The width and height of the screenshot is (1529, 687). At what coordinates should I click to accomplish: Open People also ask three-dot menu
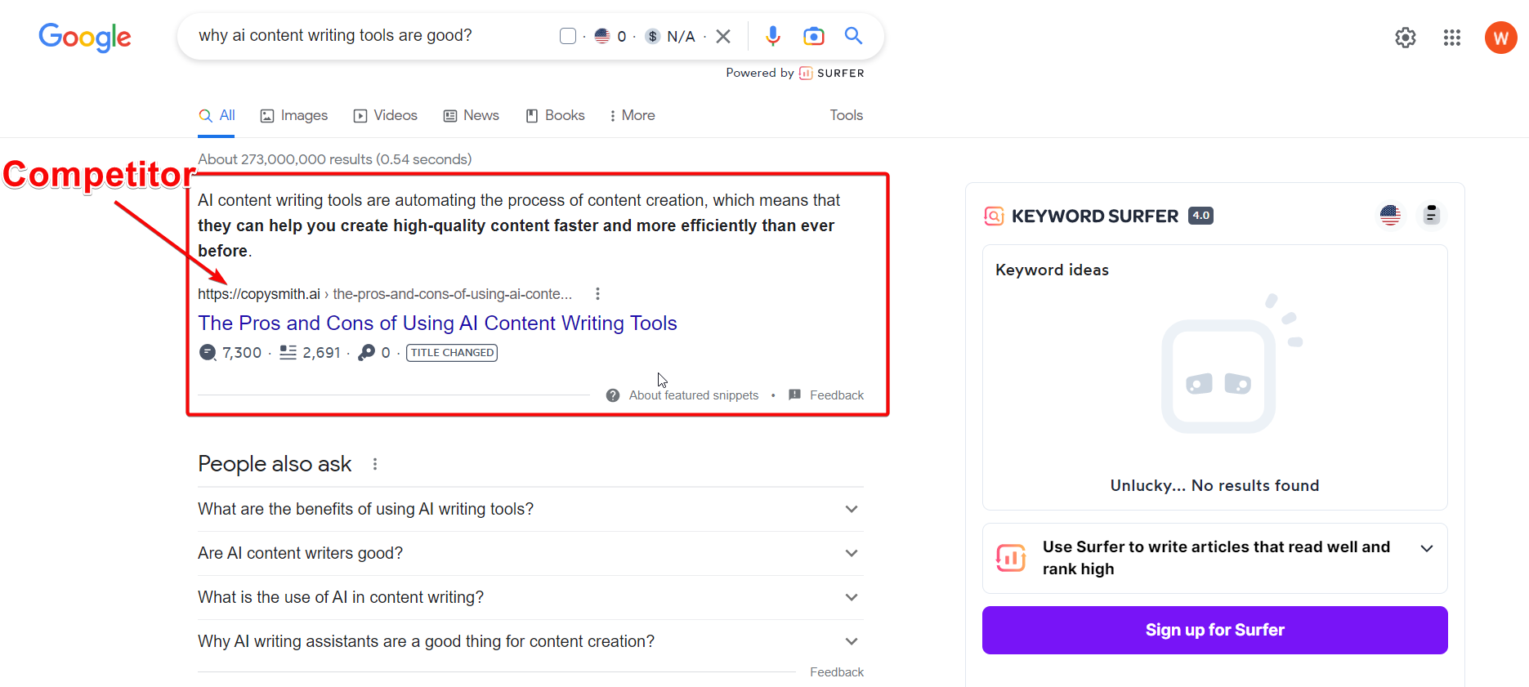[375, 464]
